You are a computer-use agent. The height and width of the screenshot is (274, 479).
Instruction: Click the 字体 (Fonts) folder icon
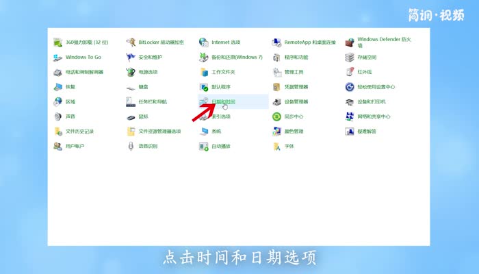coord(277,147)
